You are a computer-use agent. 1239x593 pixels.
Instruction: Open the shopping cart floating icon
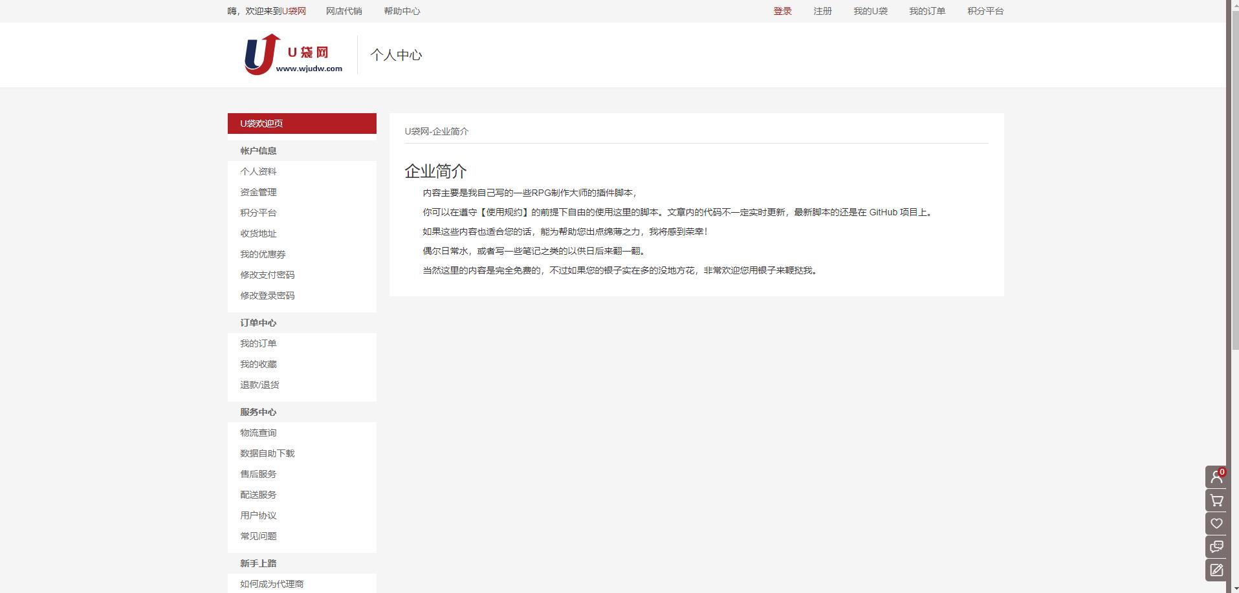point(1216,501)
